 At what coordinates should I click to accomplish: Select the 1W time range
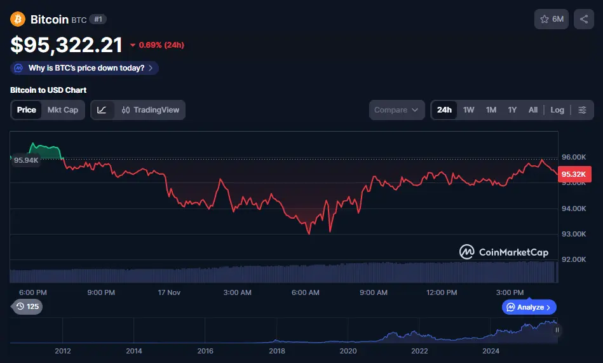pos(468,110)
